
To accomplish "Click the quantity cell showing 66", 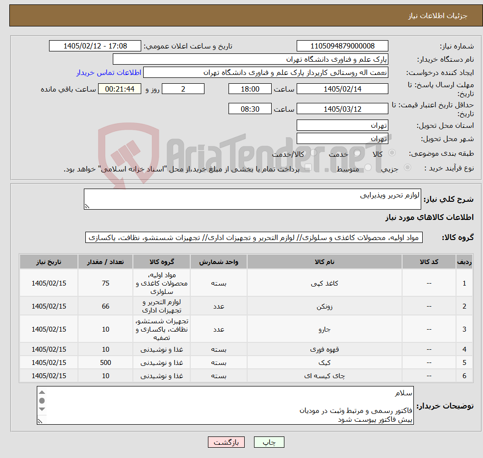I will [105, 306].
